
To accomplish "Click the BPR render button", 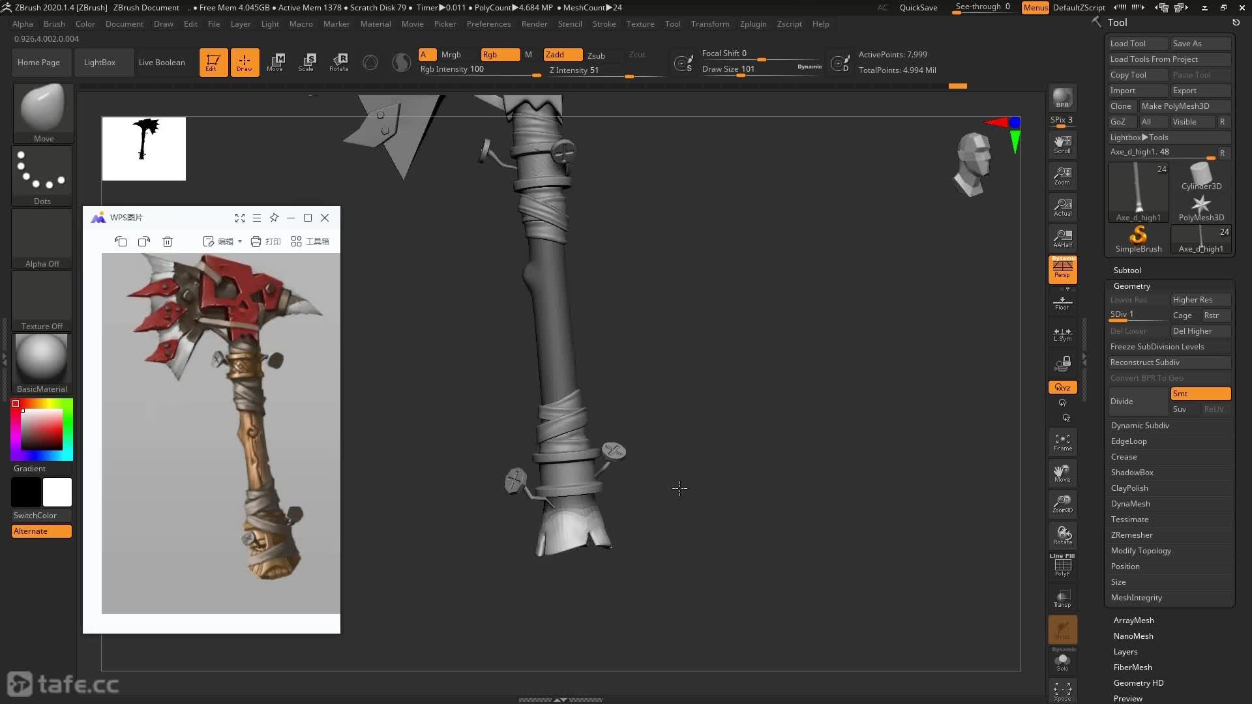I will pos(1062,98).
